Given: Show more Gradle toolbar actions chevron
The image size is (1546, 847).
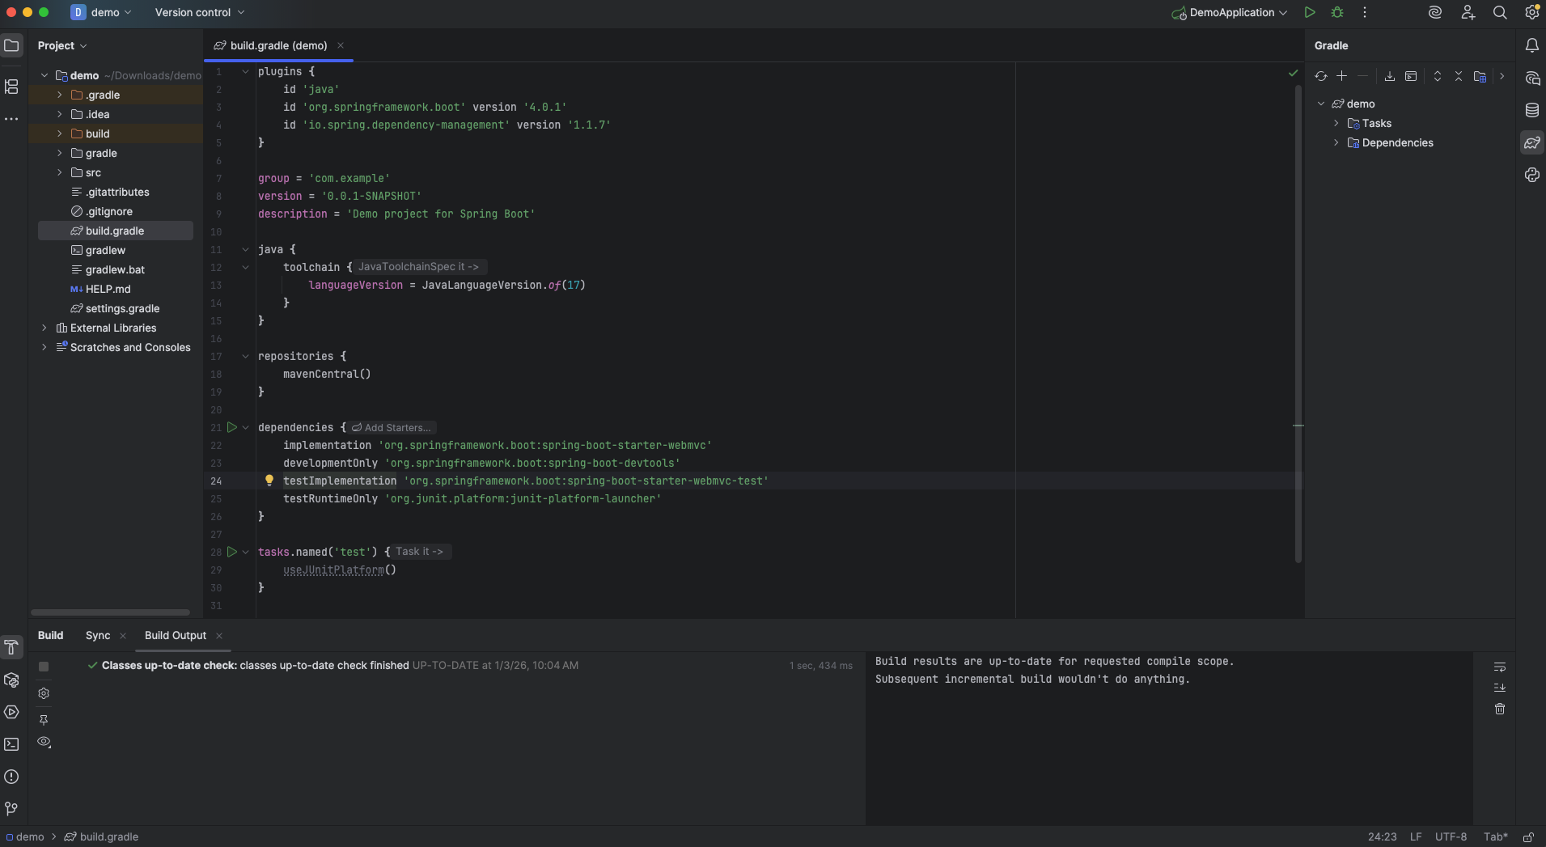Looking at the screenshot, I should 1502,76.
